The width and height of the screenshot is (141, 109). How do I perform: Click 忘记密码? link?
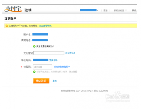click(70, 53)
